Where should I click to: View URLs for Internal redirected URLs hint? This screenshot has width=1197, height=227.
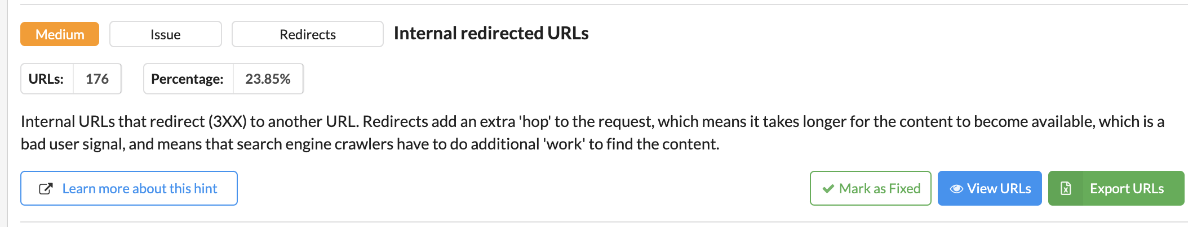point(990,188)
